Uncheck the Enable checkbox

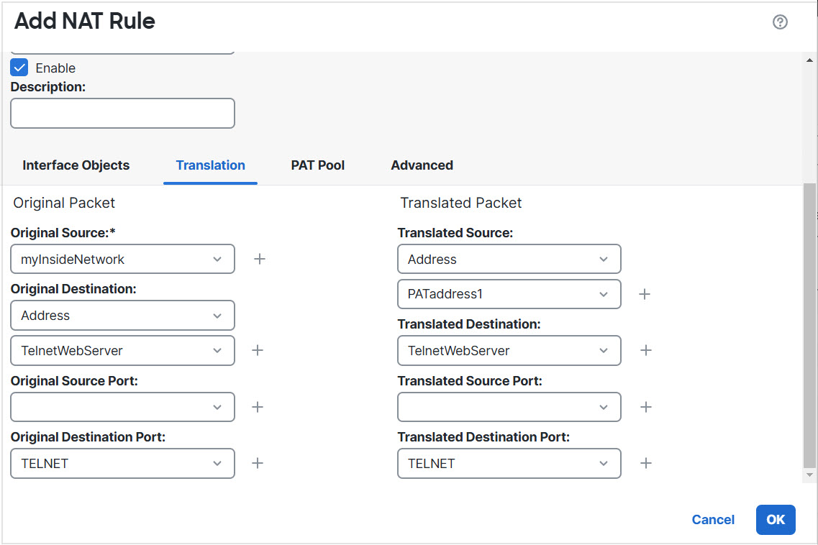click(x=19, y=68)
